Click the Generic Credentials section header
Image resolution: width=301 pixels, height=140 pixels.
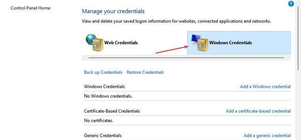pos(103,136)
